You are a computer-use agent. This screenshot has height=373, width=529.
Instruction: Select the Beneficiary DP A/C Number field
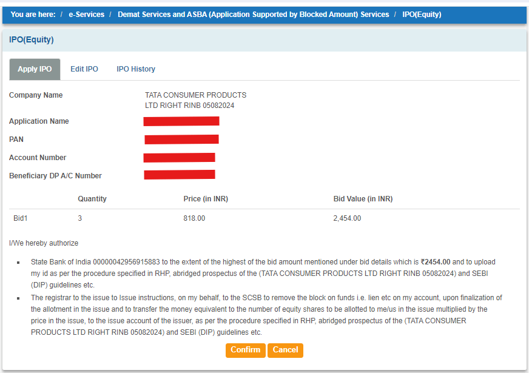pos(179,175)
